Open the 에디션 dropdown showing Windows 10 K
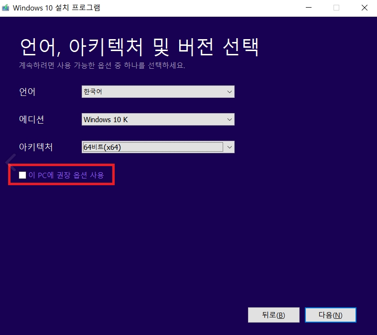Screen dimensions: 377x335 [x=158, y=119]
